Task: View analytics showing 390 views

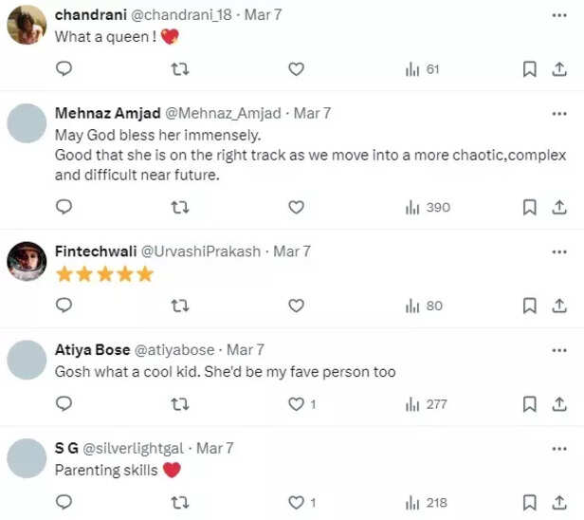Action: (427, 207)
